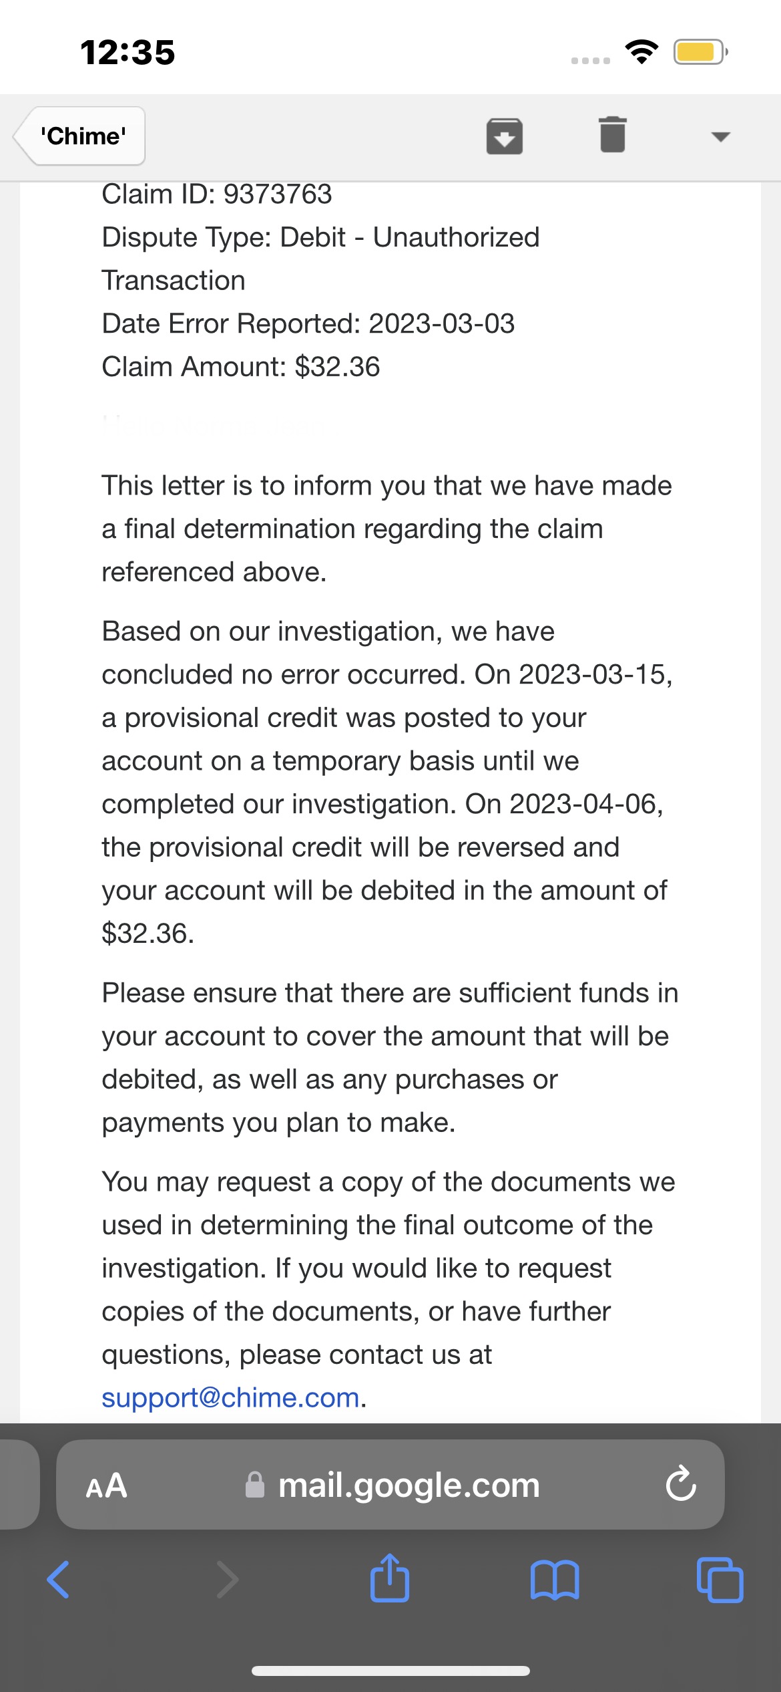Tap the mail.google.com address bar
Viewport: 781px width, 1692px height.
408,1486
